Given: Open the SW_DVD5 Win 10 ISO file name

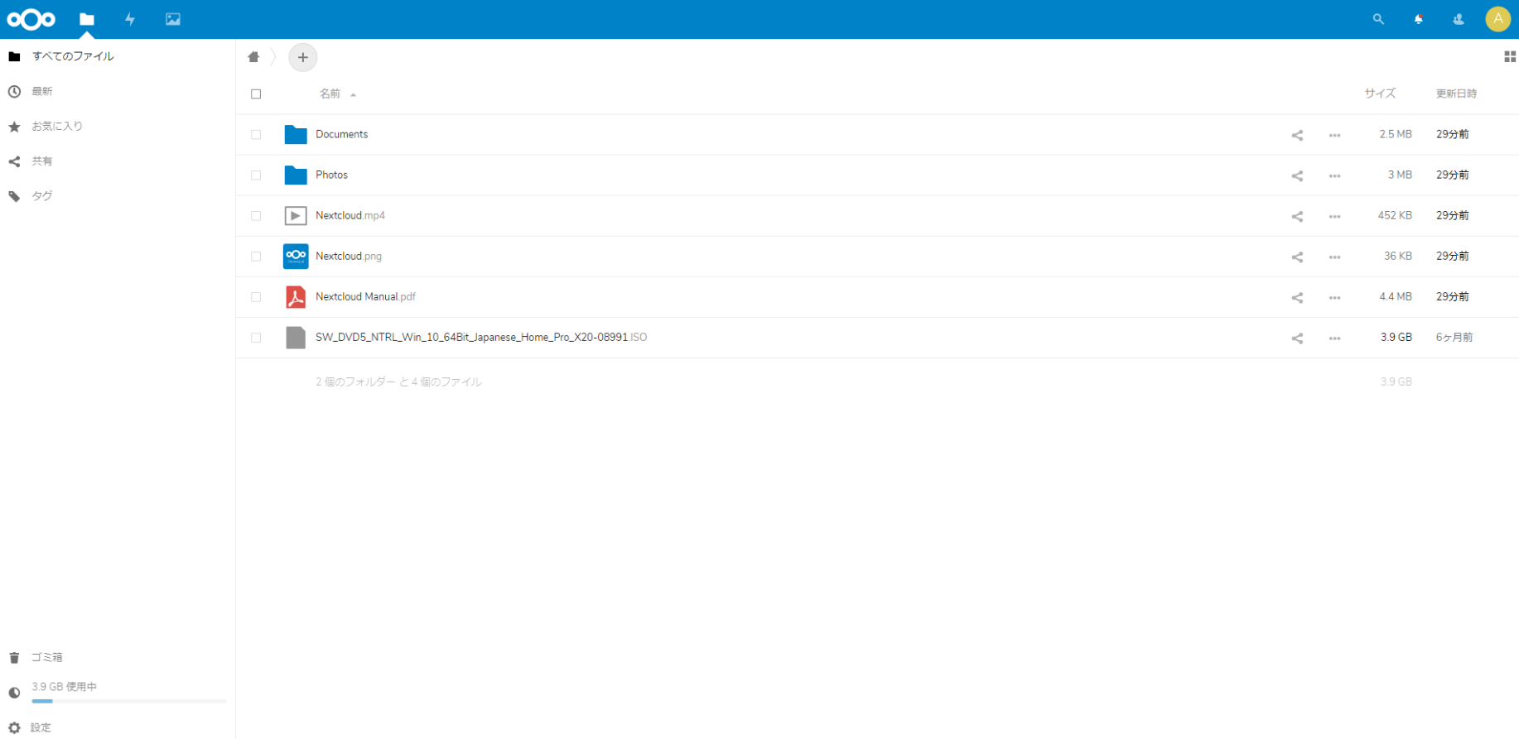Looking at the screenshot, I should pos(481,337).
